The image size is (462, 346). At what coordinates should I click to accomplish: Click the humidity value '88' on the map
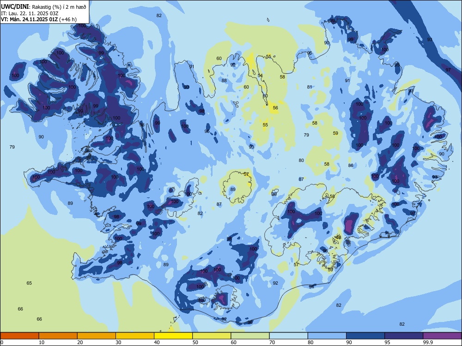[x=224, y=80]
